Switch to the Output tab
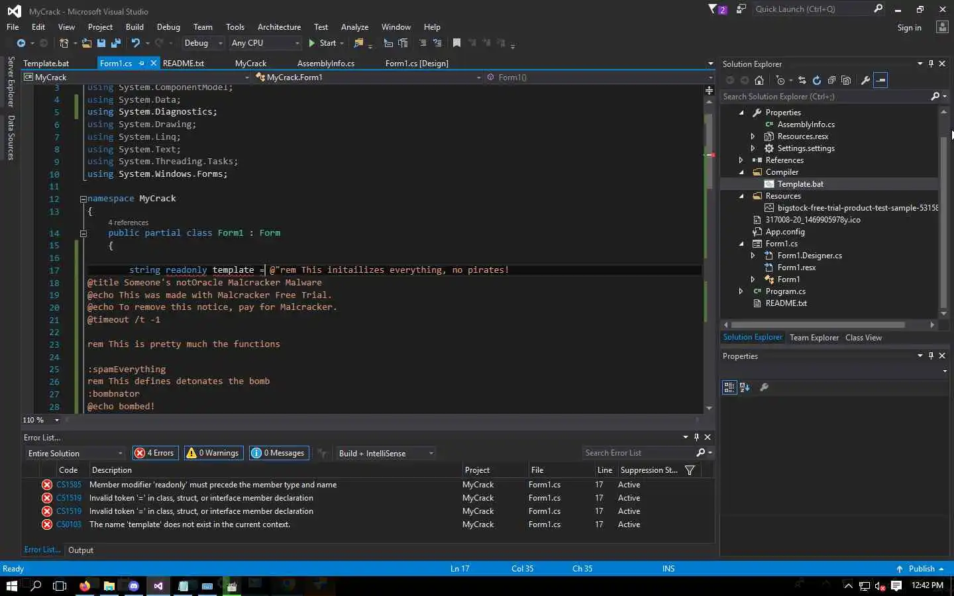This screenshot has height=596, width=954. (x=81, y=550)
